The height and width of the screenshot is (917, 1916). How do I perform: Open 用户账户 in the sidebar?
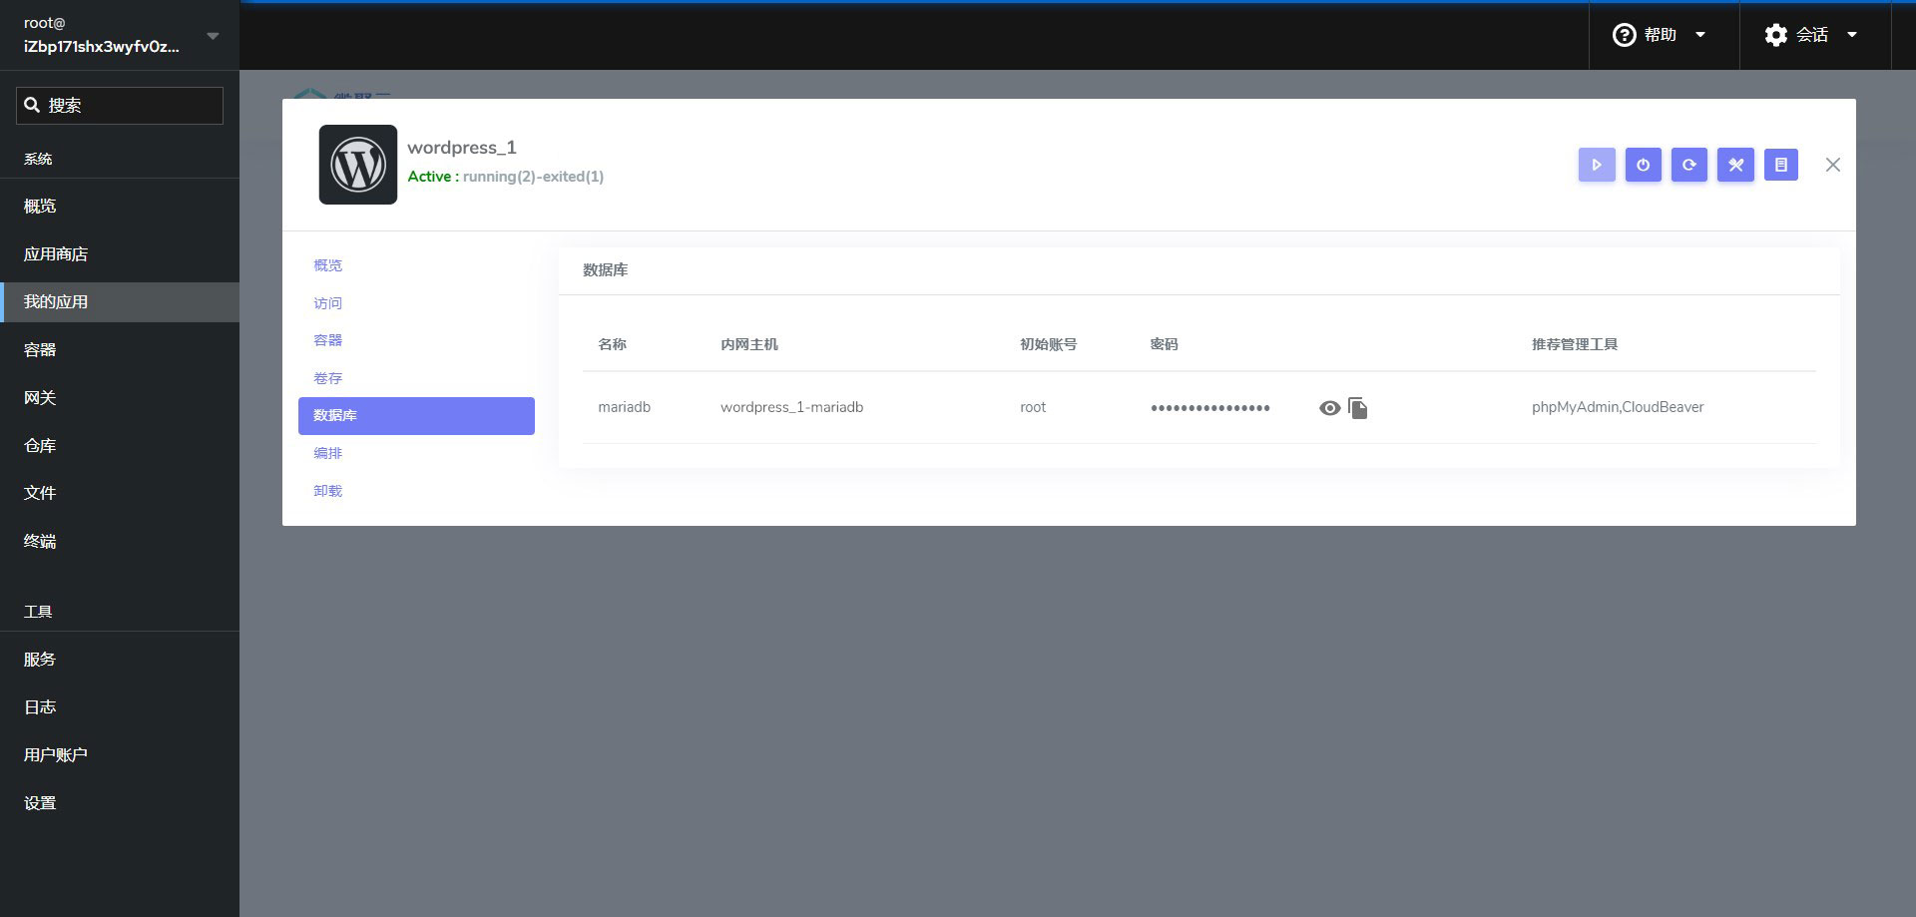click(x=120, y=755)
